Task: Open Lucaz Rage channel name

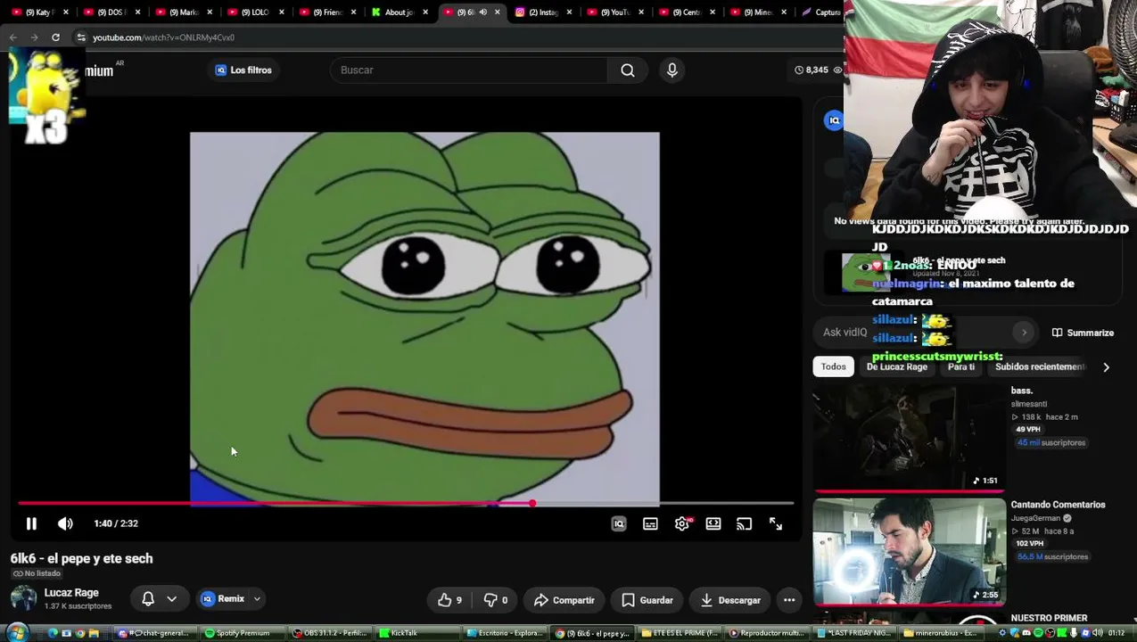Action: point(71,593)
